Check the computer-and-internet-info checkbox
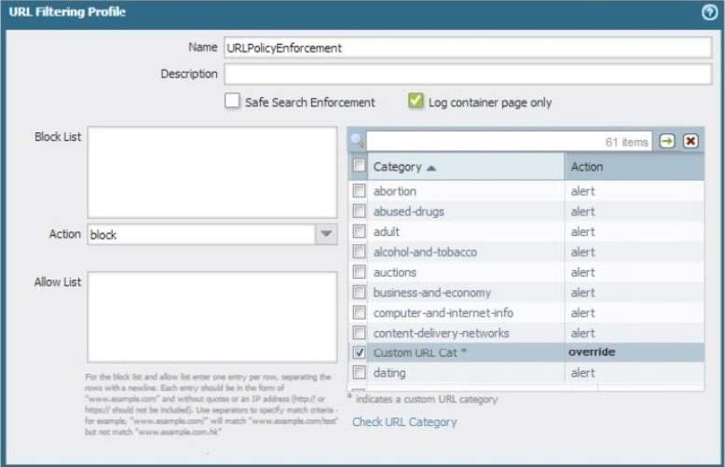 (359, 313)
